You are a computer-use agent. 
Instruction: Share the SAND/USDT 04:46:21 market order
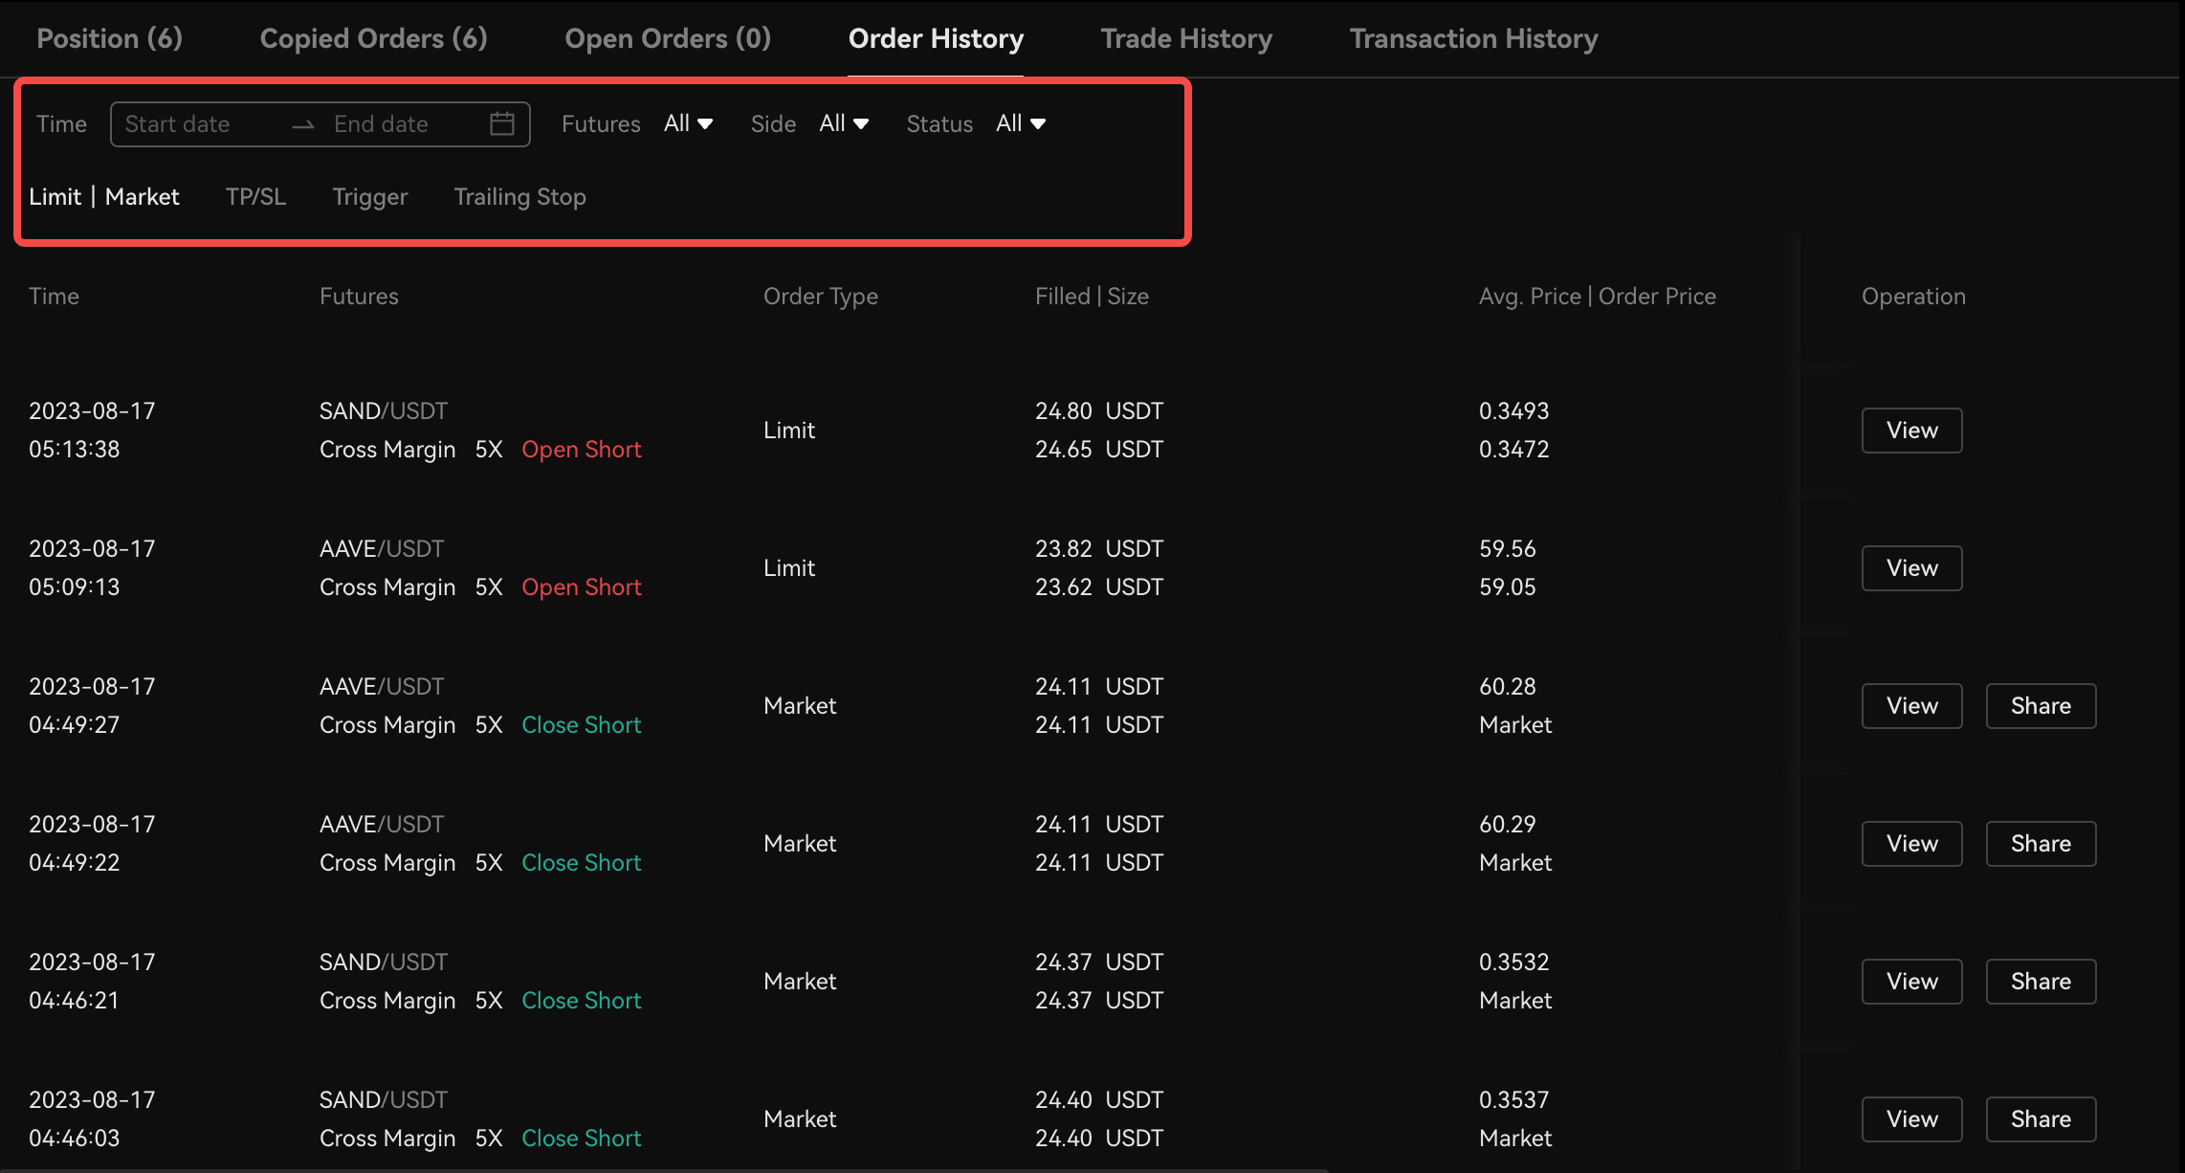[2041, 982]
